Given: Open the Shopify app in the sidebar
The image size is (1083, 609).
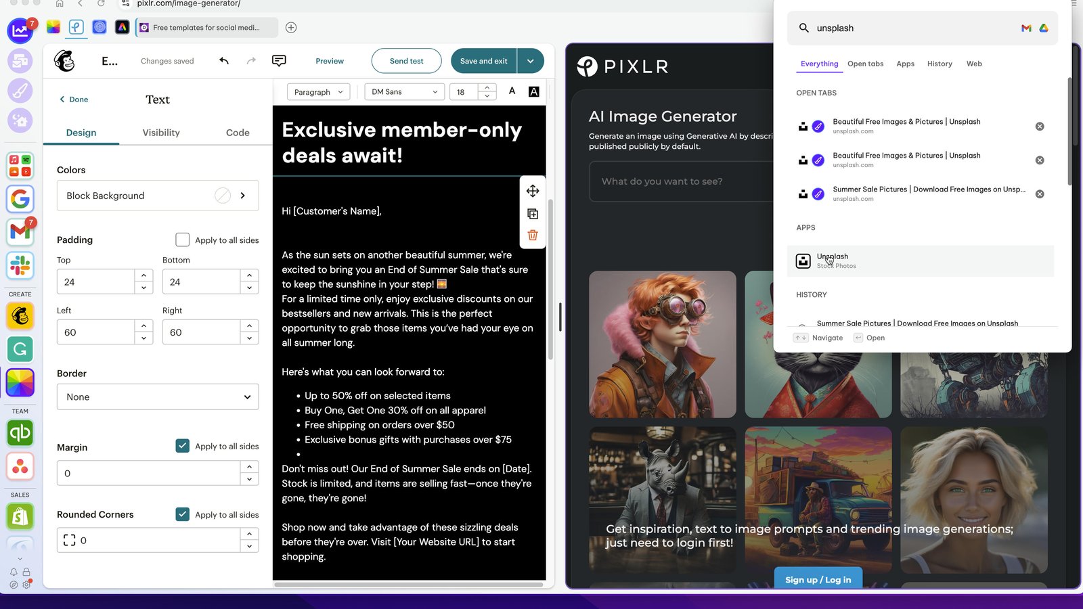Looking at the screenshot, I should click(20, 518).
